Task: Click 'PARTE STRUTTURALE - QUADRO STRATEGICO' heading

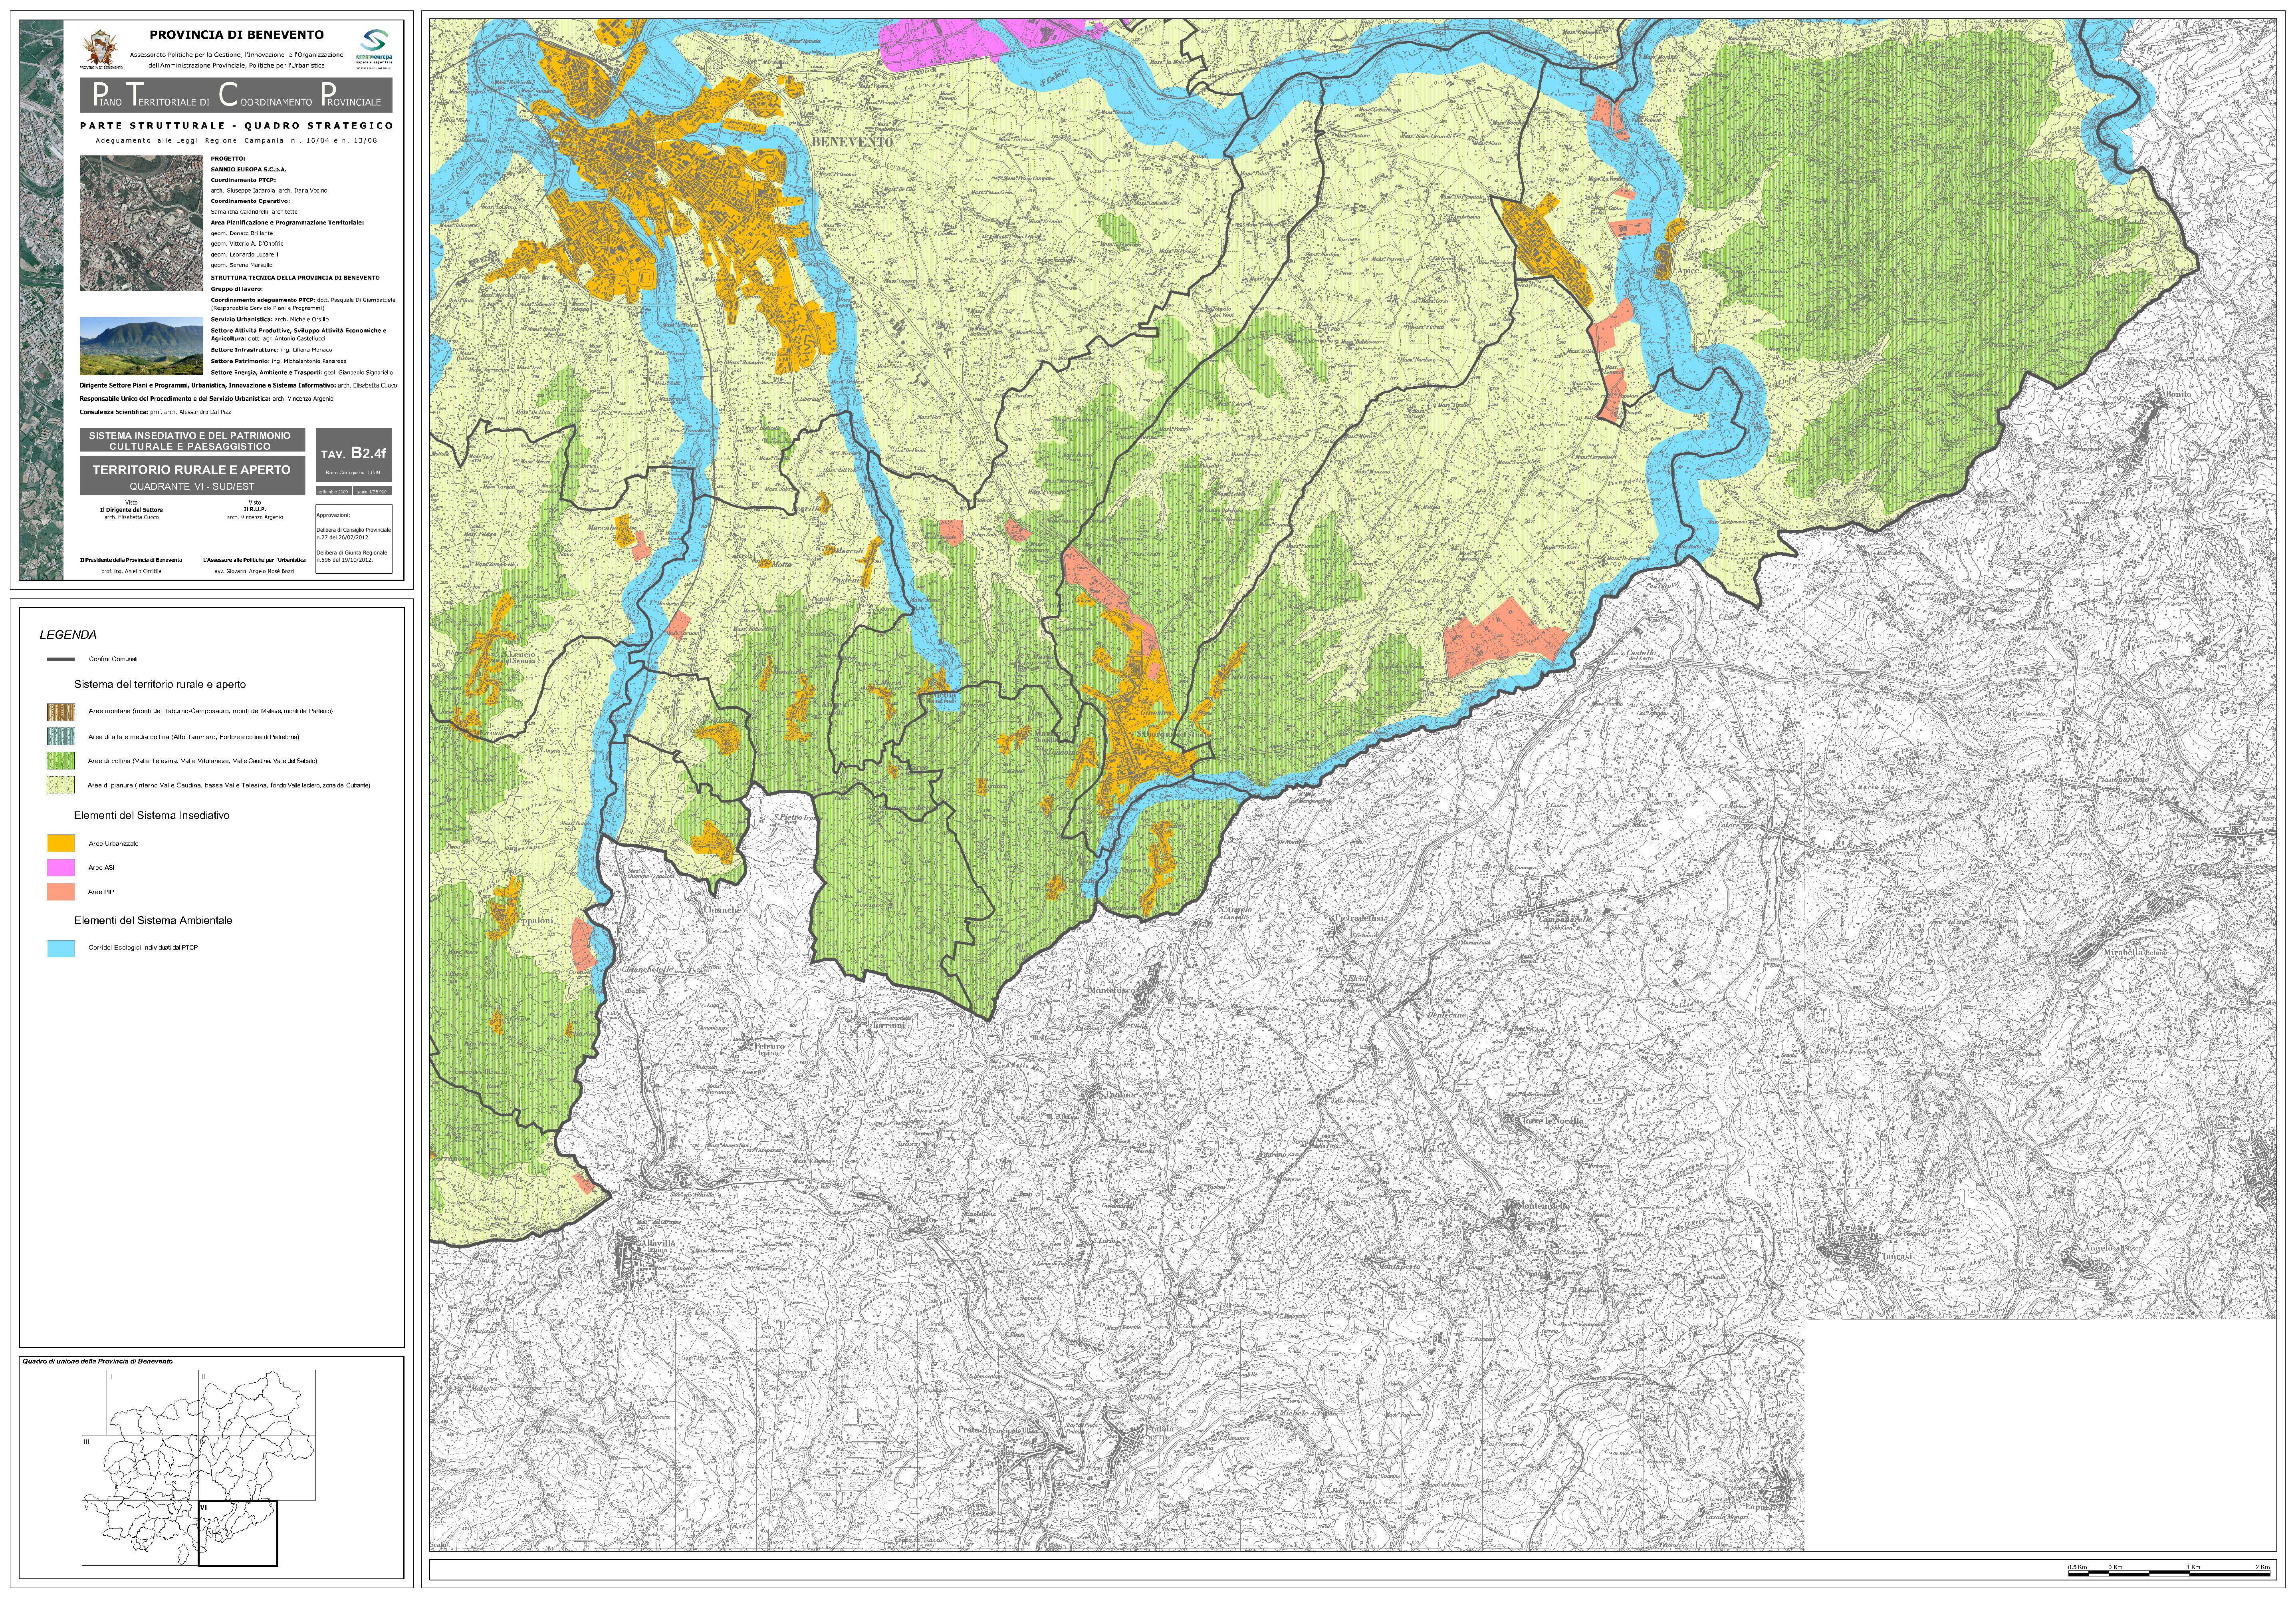Action: pos(237,126)
